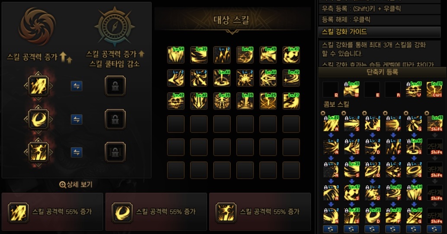Select the Lv.42 skill on the V hotkey
This screenshot has width=447, height=234.
tap(414, 89)
